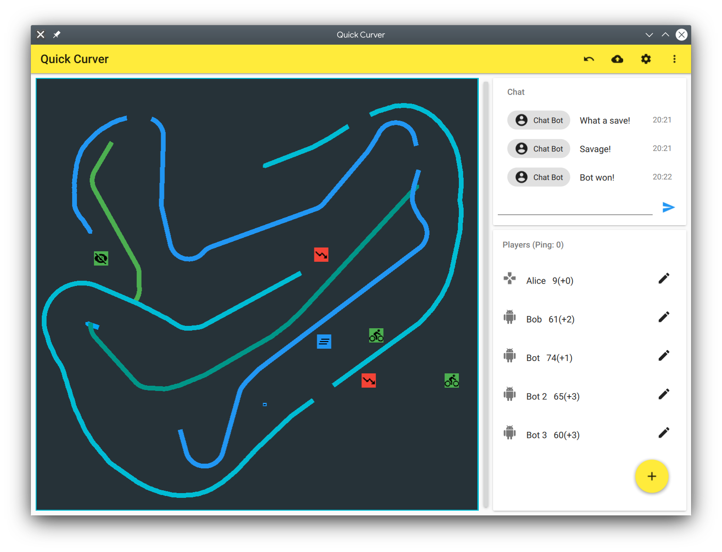
Task: Click the upper red trending-down powerup
Action: 321,255
